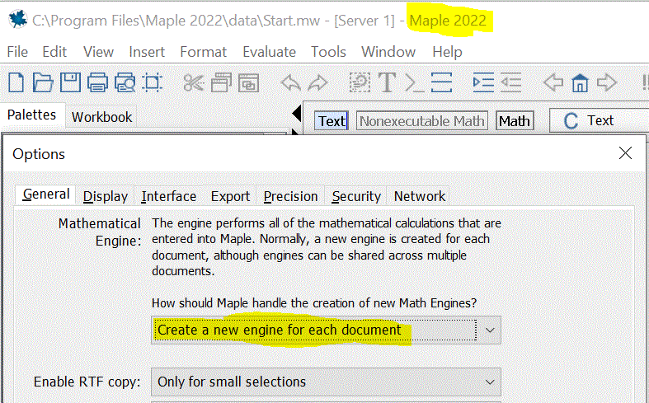
Task: Undo the last action
Action: click(x=291, y=82)
